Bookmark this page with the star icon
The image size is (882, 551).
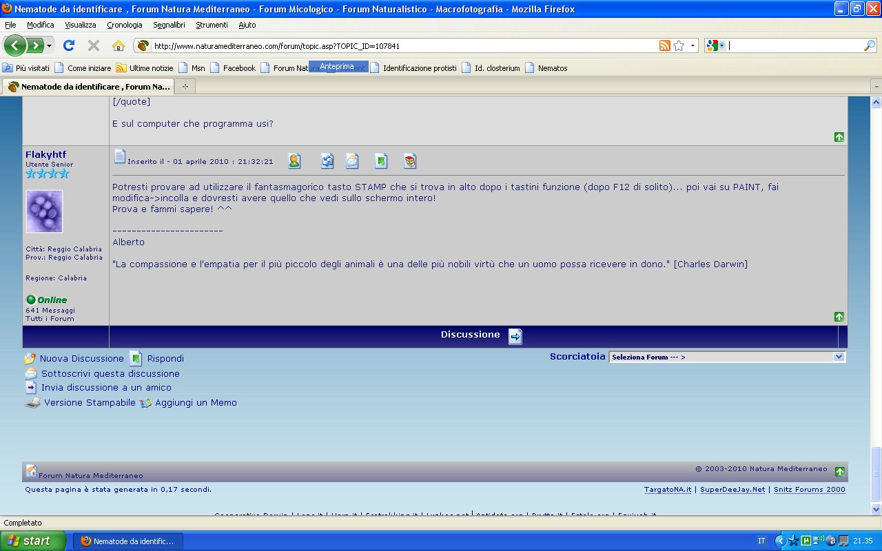(679, 45)
